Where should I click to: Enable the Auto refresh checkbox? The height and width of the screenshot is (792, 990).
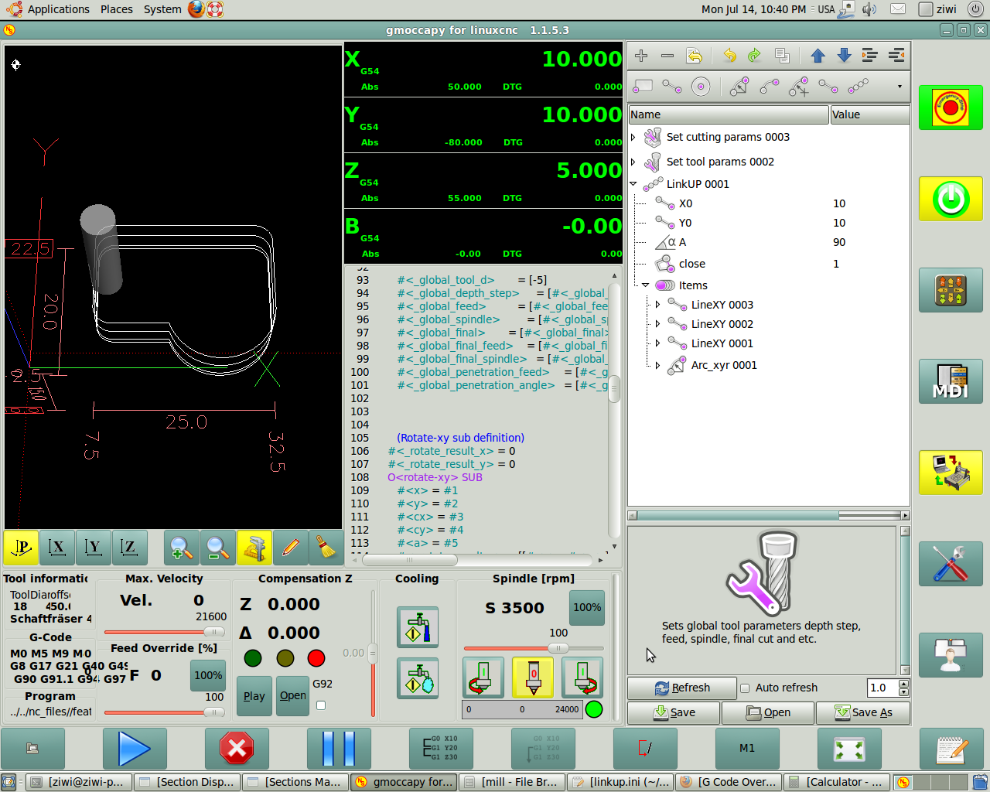click(x=745, y=688)
